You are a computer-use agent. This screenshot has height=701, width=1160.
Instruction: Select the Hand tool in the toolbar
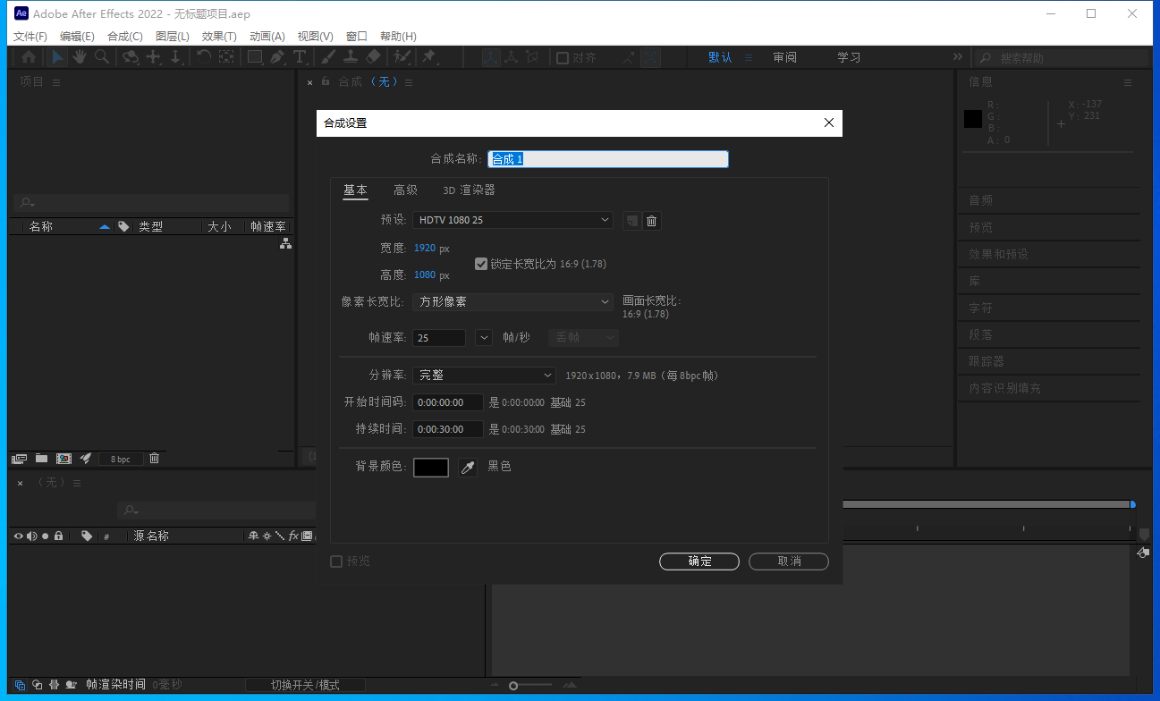[x=79, y=56]
